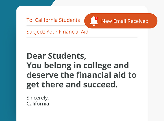
Task: Select the Subject: Your Financial Aid field
Action: point(57,32)
